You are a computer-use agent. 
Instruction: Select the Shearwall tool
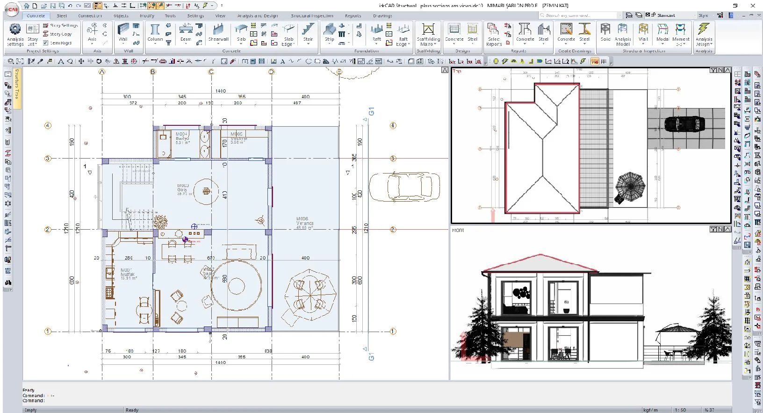pos(218,33)
